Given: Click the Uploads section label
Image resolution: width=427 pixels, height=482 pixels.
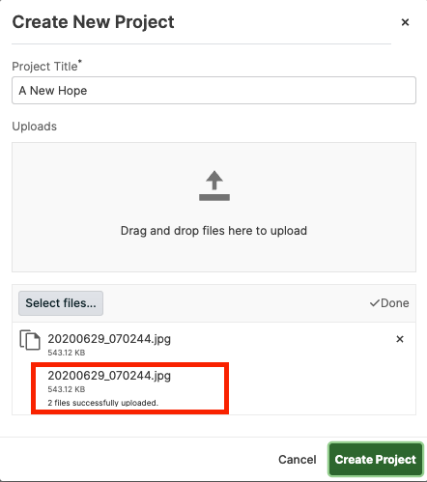Looking at the screenshot, I should coord(35,127).
